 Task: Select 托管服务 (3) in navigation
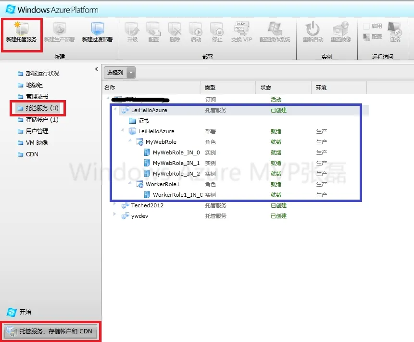coord(38,108)
